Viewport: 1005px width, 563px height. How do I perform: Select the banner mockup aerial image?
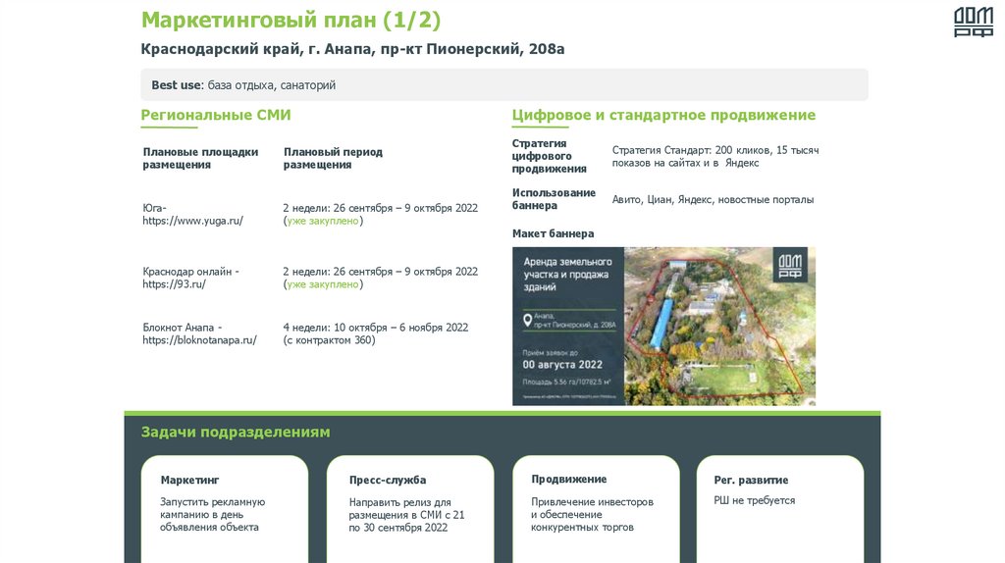pyautogui.click(x=719, y=326)
